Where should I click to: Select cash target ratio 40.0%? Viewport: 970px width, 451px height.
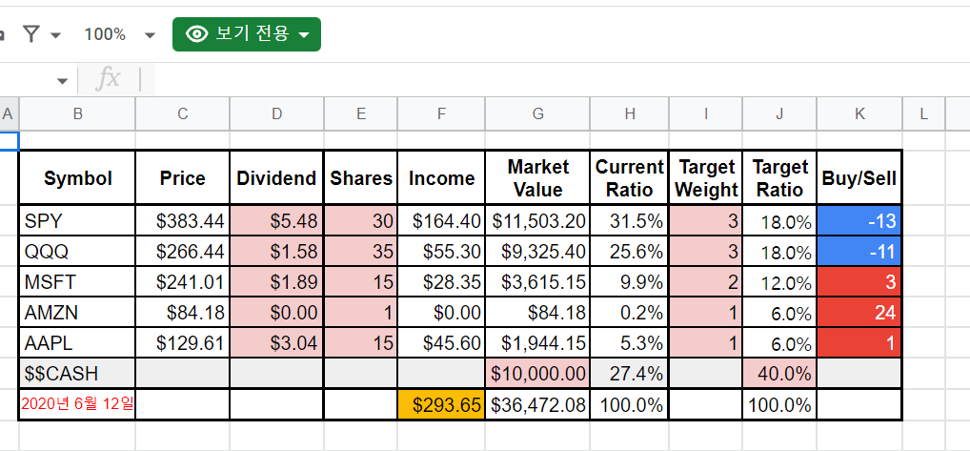tap(779, 373)
